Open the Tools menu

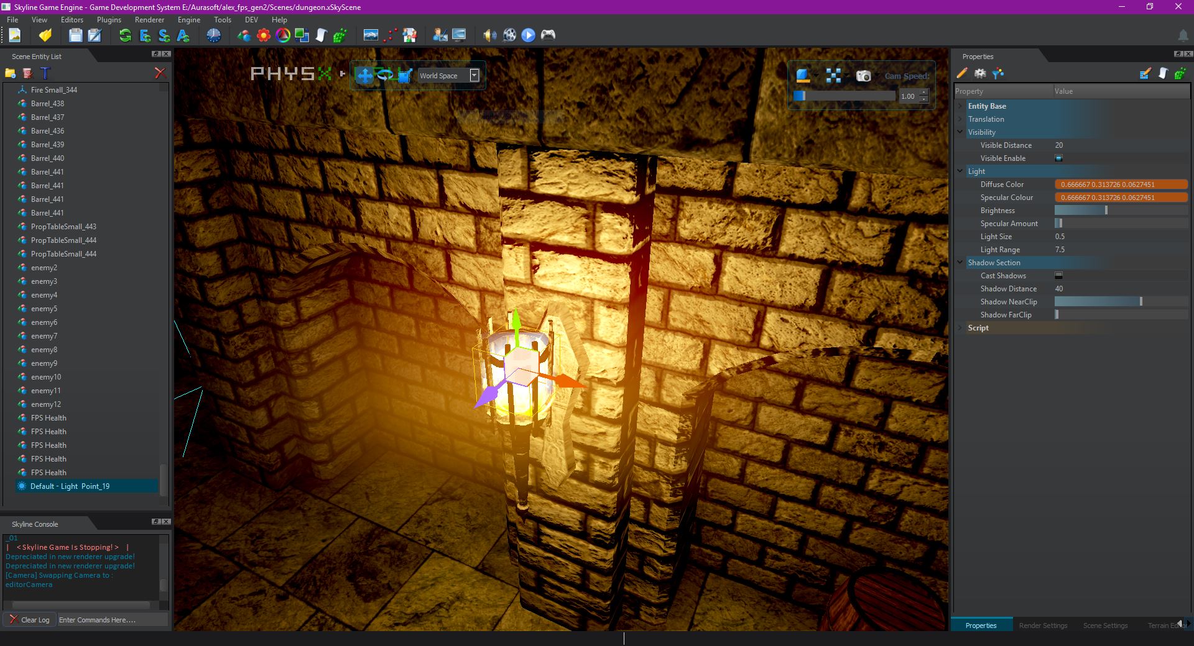pyautogui.click(x=223, y=20)
